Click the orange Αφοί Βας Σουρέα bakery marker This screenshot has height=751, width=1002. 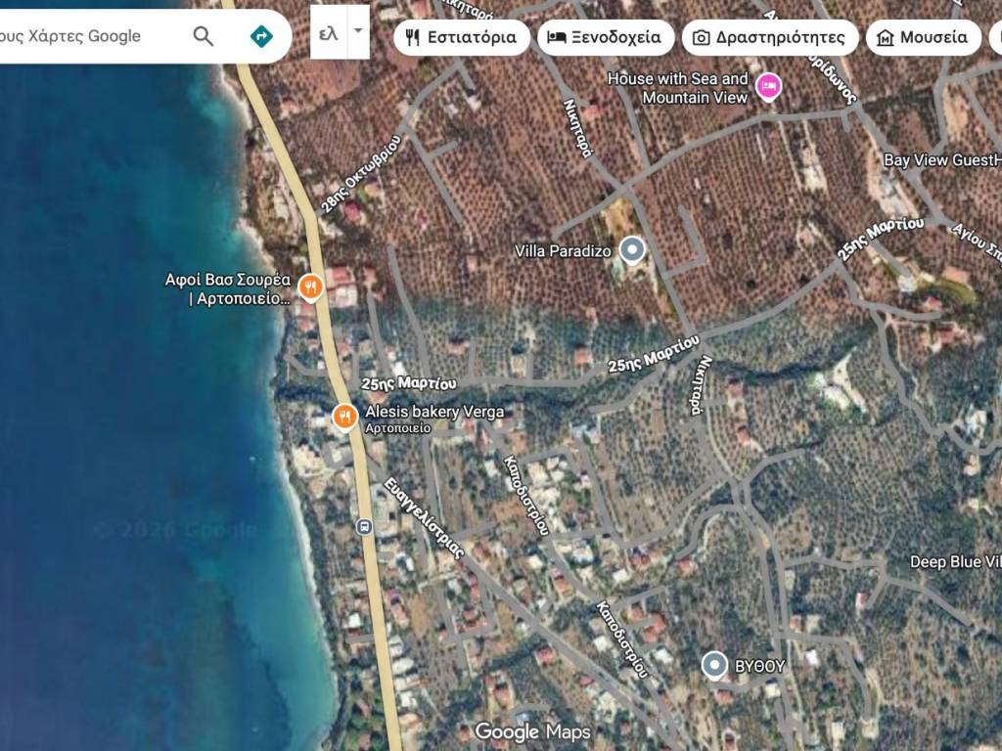tap(310, 287)
